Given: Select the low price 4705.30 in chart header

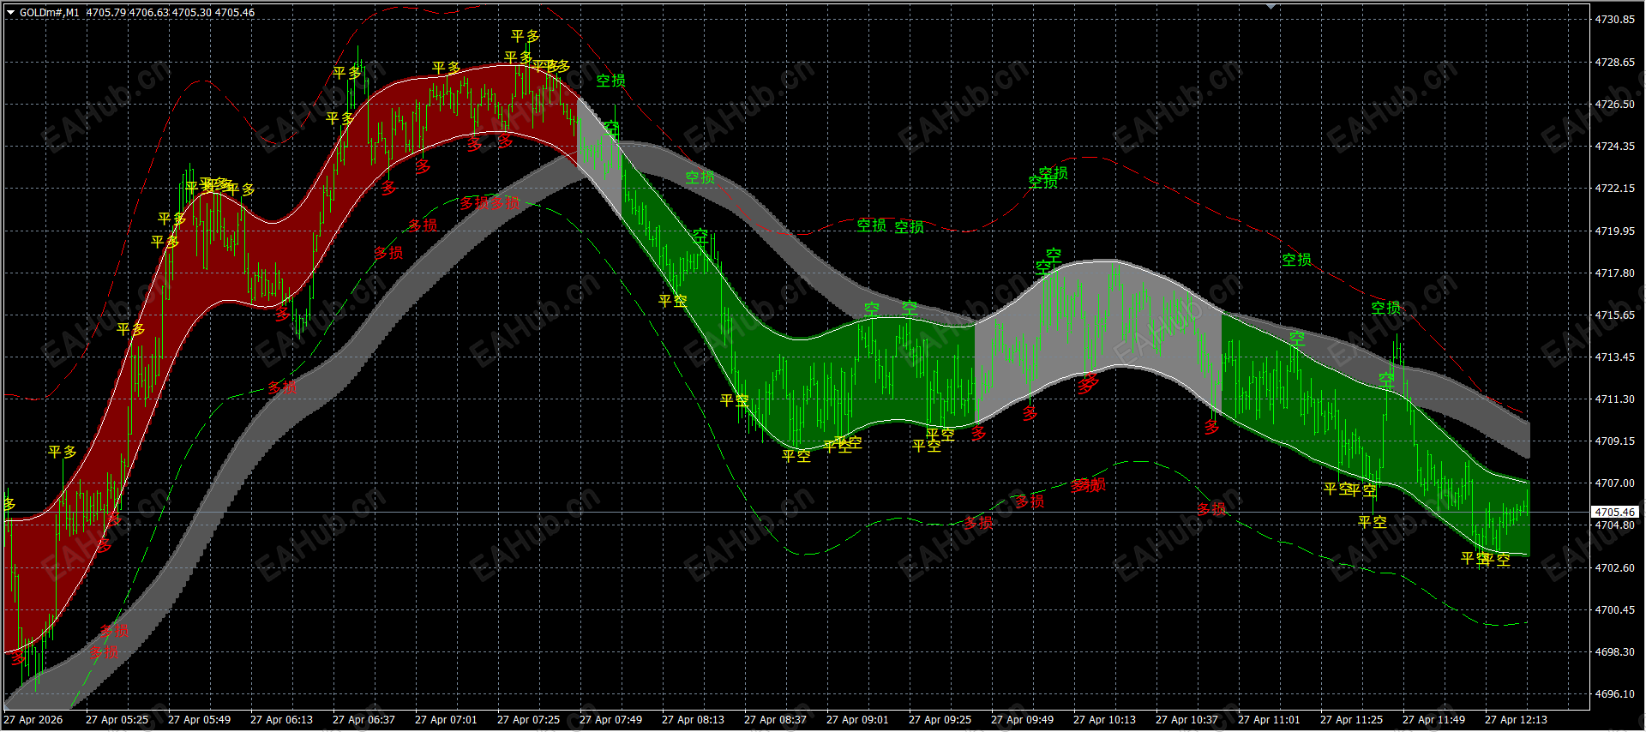Looking at the screenshot, I should (192, 13).
